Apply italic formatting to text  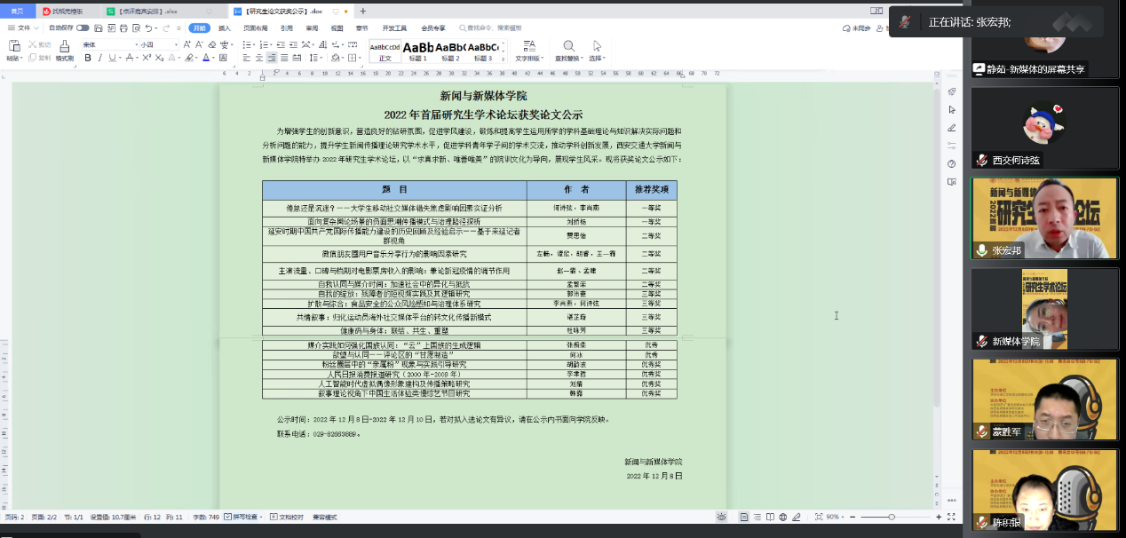pyautogui.click(x=100, y=58)
